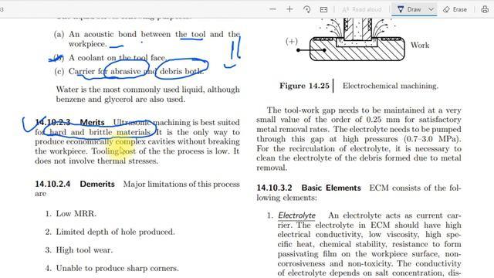The height and width of the screenshot is (278, 494).
Task: Toggle fit to page view
Action: pos(323,9)
